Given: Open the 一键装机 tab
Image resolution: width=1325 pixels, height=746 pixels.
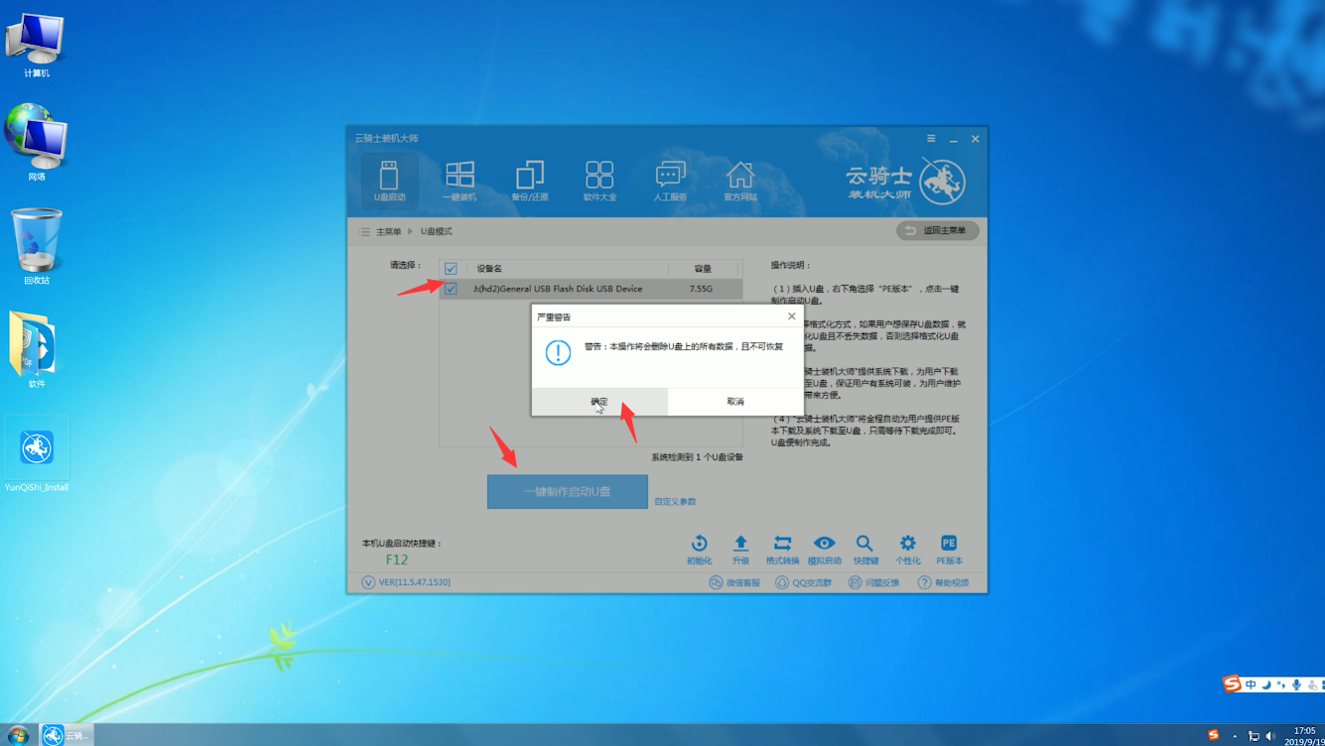Looking at the screenshot, I should coord(460,181).
